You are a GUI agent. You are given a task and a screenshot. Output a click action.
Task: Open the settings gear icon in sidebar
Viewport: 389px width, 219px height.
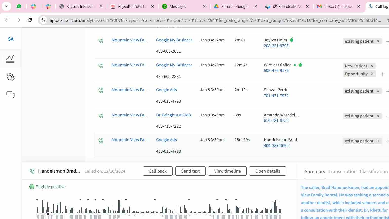coord(11,77)
